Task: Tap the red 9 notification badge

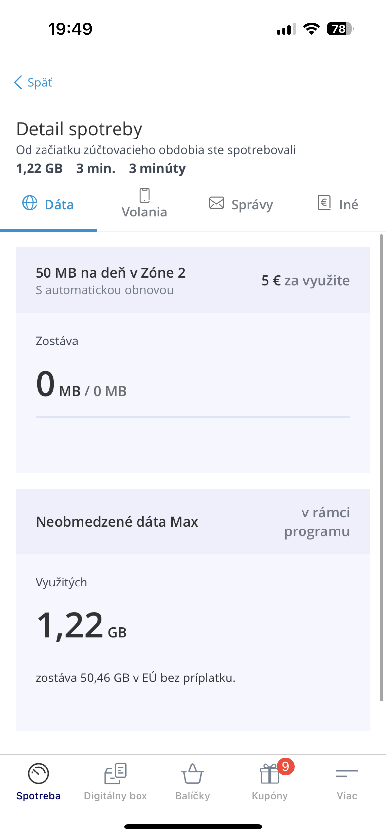Action: [285, 766]
